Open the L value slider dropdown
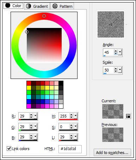The height and width of the screenshot is (160, 136). (x=75, y=137)
